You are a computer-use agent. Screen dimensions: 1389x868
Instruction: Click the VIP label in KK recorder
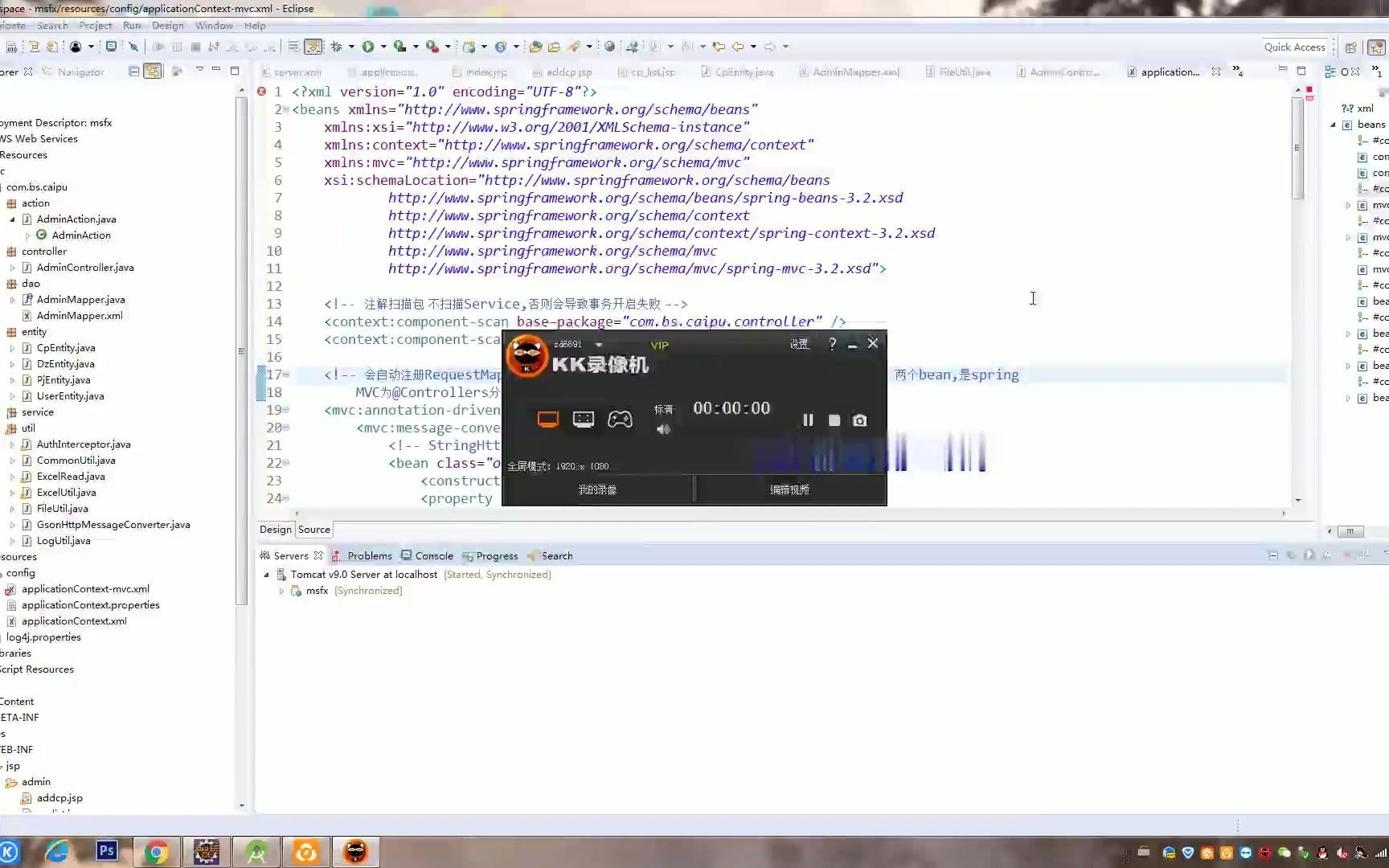[659, 345]
